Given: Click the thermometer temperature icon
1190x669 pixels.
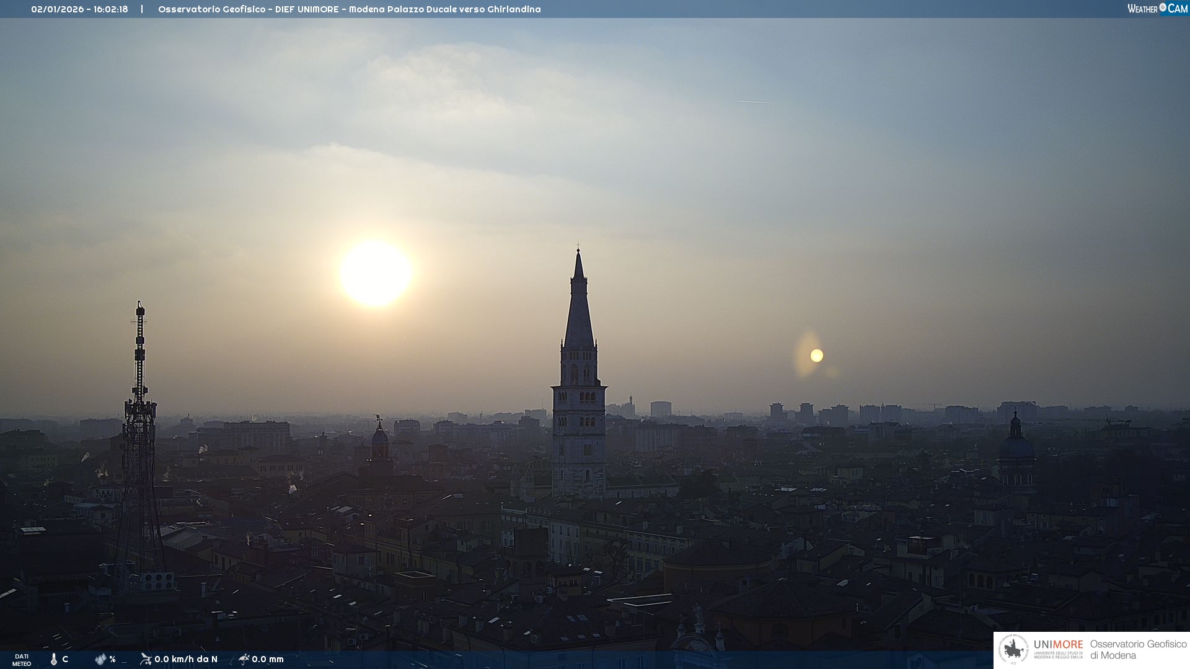Looking at the screenshot, I should [54, 659].
